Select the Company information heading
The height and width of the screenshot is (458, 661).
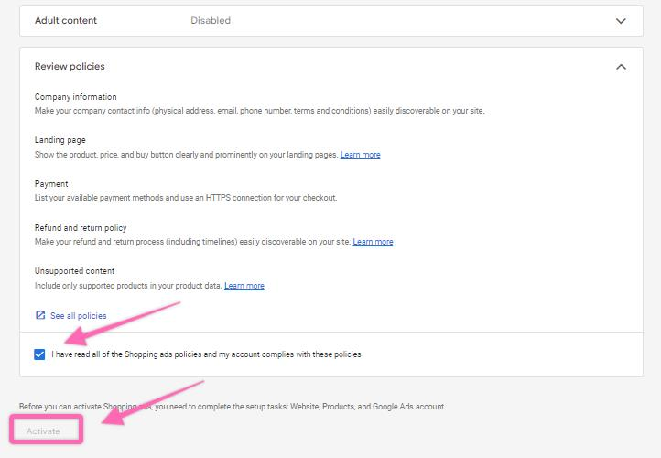[76, 97]
